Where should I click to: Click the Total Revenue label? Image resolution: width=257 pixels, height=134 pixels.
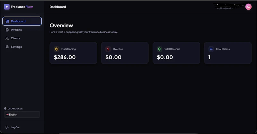click(172, 49)
